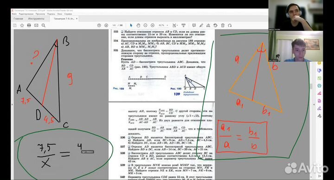
Task: Open the fill and sign pen tool
Action: tap(319, 108)
